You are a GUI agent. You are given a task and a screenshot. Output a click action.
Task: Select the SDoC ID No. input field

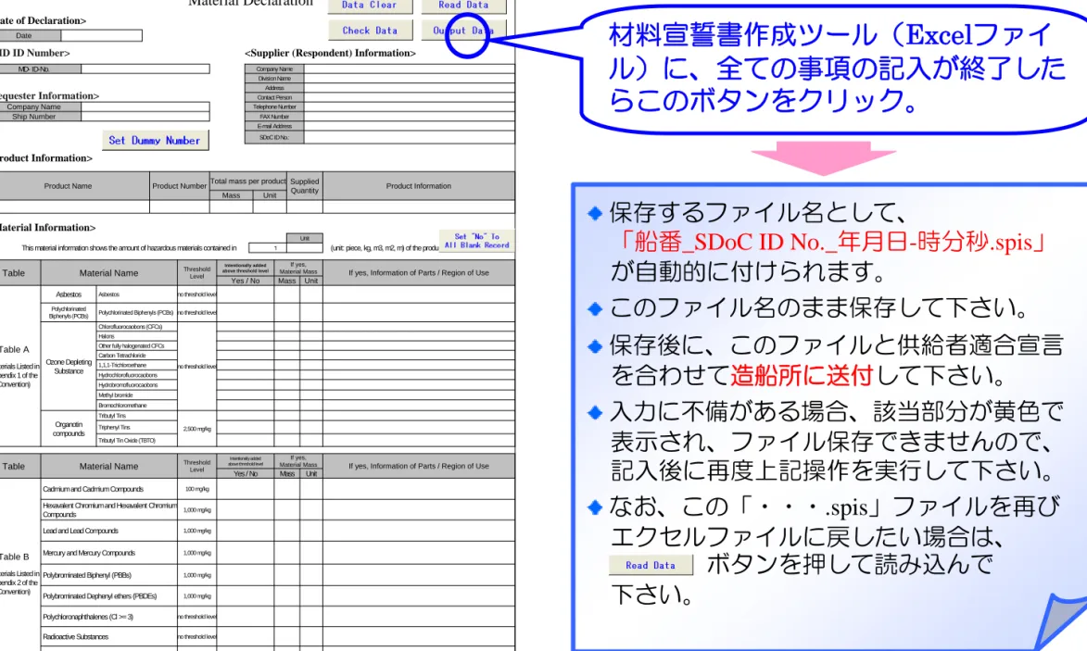409,137
